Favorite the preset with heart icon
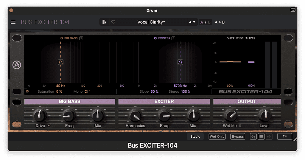 point(113,22)
